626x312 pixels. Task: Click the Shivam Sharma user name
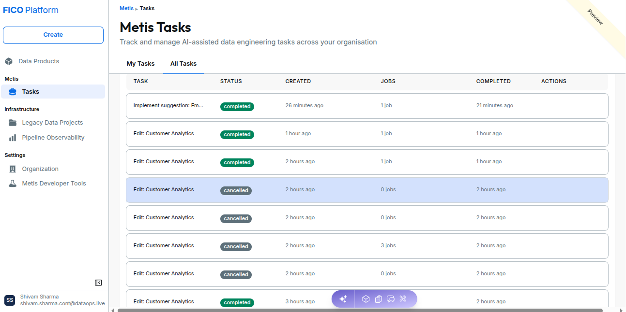tap(40, 297)
